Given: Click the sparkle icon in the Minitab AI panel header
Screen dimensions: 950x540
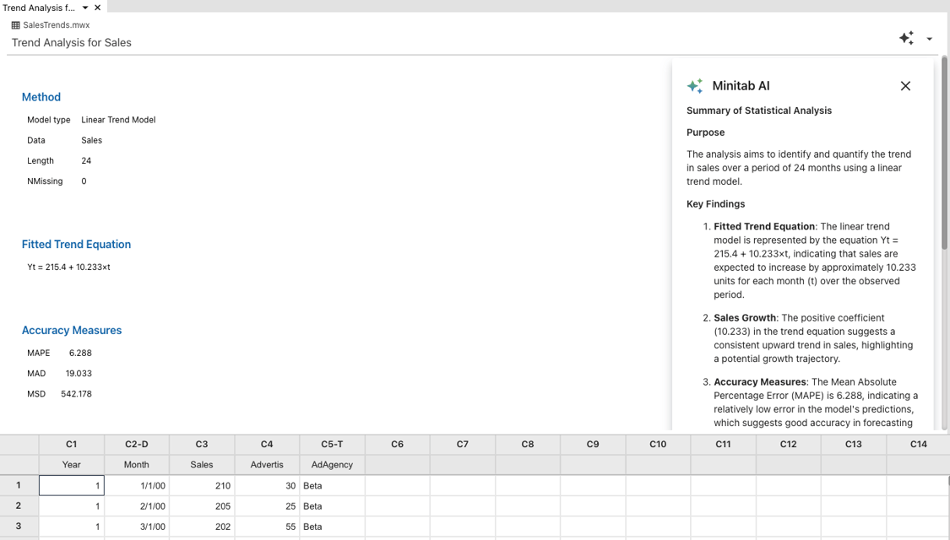Looking at the screenshot, I should pos(694,85).
